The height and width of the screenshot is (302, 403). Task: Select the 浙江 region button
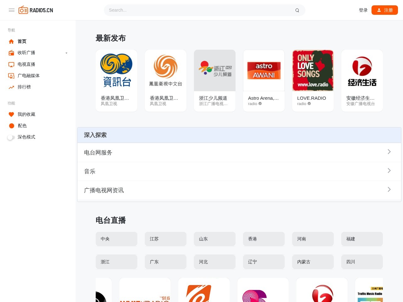tap(116, 262)
